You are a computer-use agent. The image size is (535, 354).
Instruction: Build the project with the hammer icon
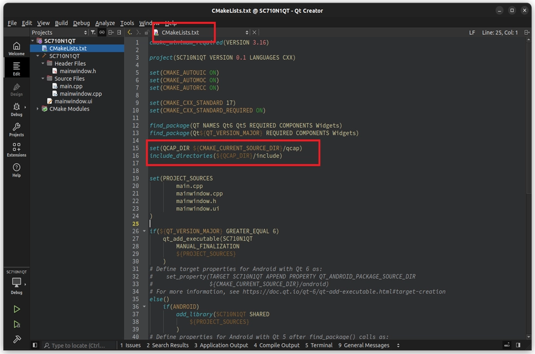16,339
